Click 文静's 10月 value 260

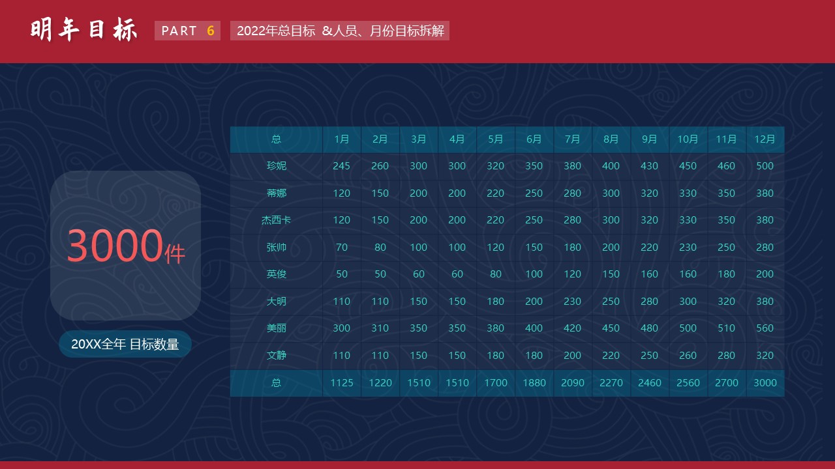pos(688,355)
